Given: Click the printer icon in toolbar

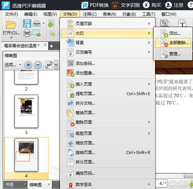Looking at the screenshot, I should (x=27, y=33).
